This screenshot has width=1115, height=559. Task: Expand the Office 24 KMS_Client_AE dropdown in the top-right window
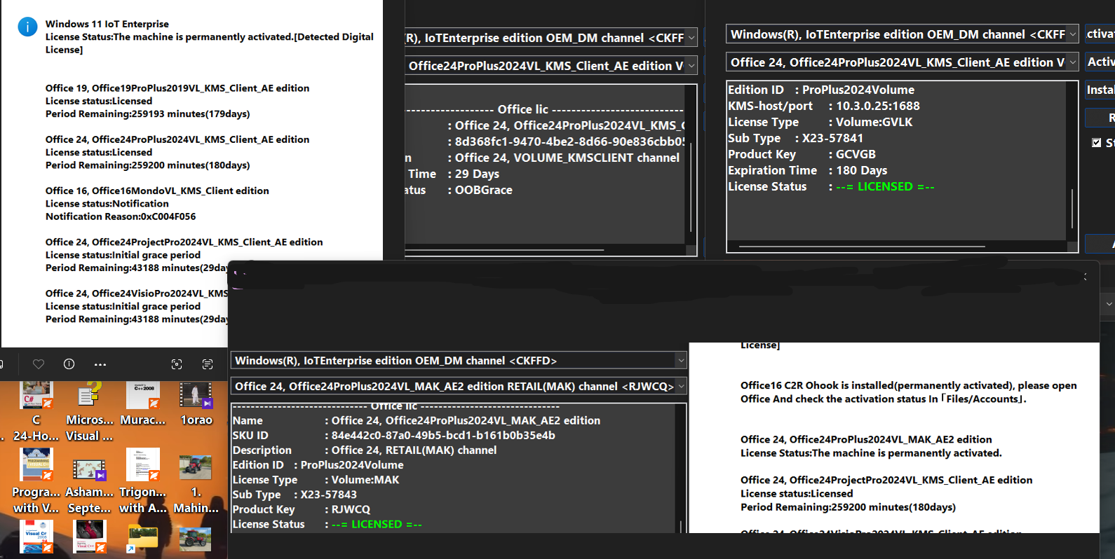point(1072,62)
